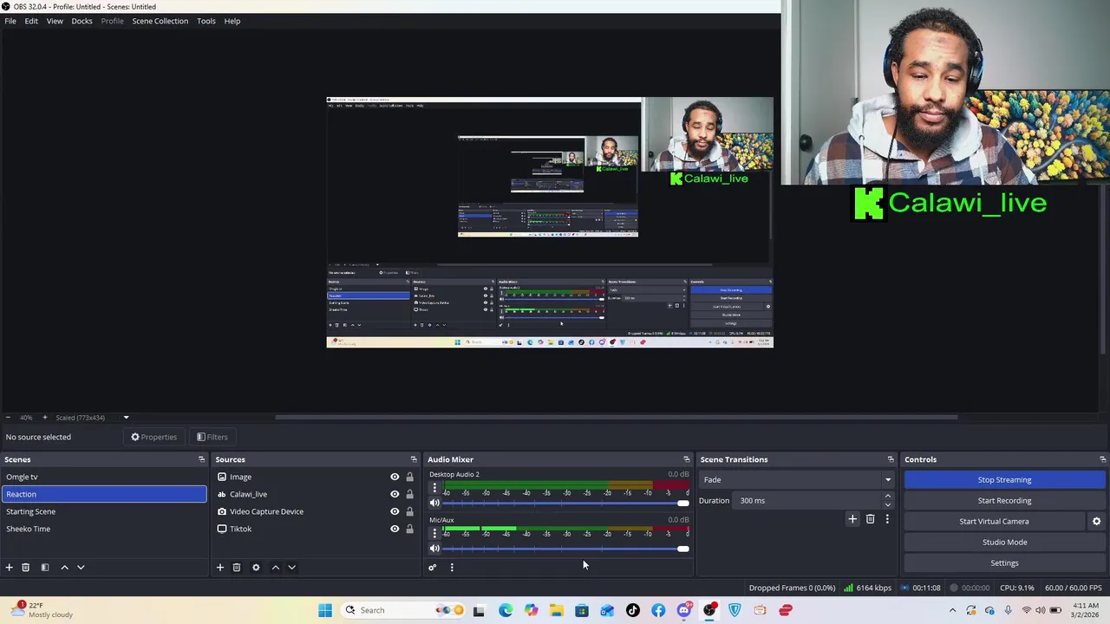The width and height of the screenshot is (1110, 624).
Task: Open the Edit menu
Action: 31,21
